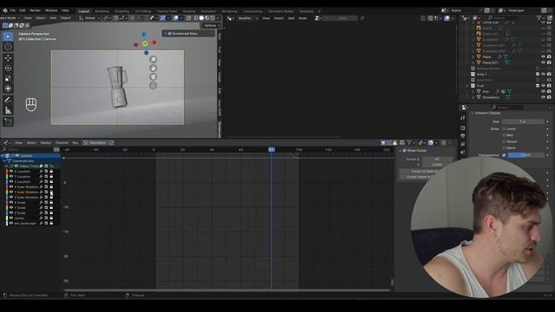Image resolution: width=555 pixels, height=312 pixels.
Task: Collapse Fruit collection in outliner
Action: coord(467,86)
